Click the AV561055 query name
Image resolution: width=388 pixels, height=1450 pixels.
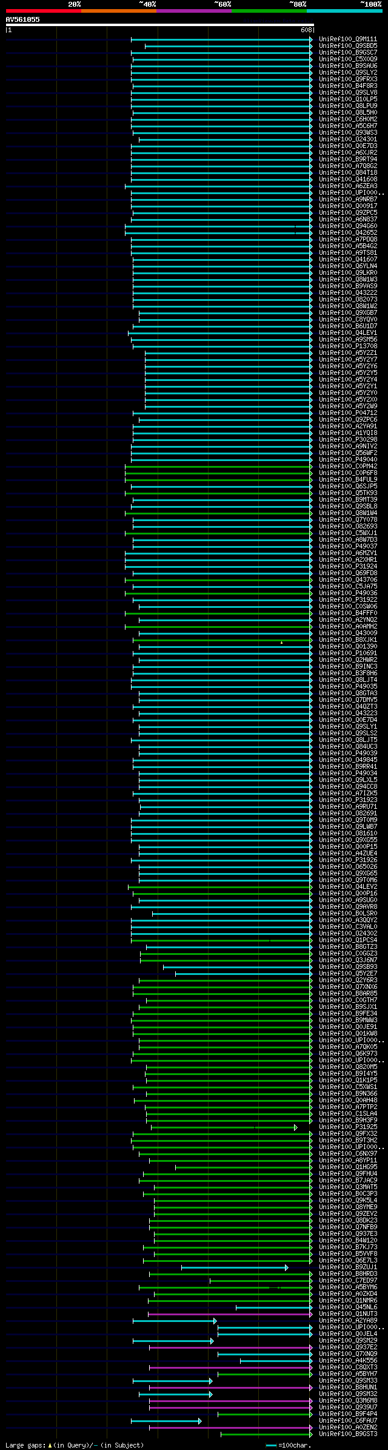[x=23, y=19]
